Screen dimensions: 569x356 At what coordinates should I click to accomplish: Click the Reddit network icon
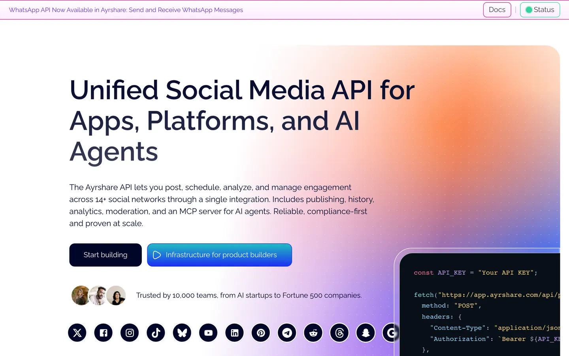(313, 333)
